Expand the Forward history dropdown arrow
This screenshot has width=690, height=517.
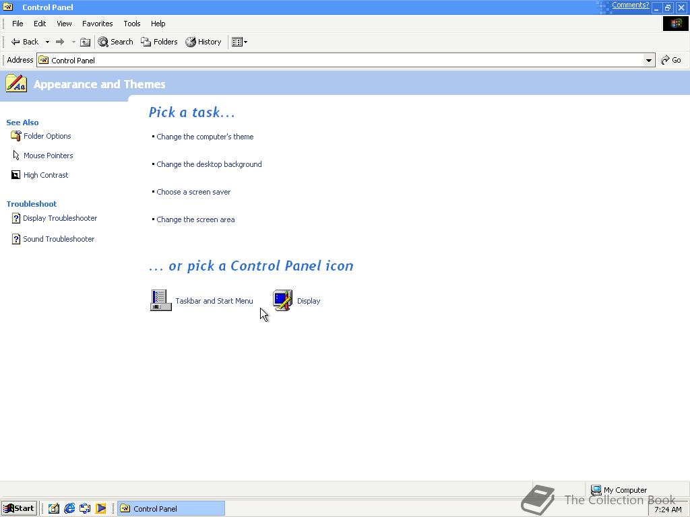tap(73, 42)
